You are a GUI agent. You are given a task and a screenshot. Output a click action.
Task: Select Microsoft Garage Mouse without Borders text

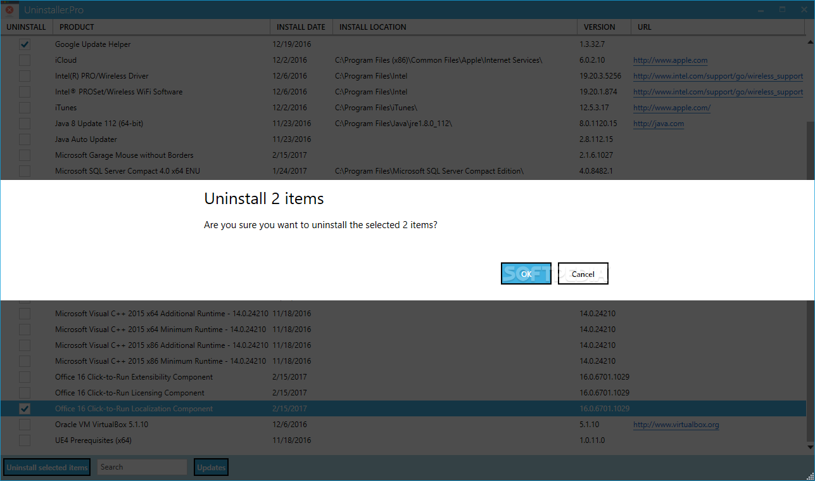click(x=124, y=155)
